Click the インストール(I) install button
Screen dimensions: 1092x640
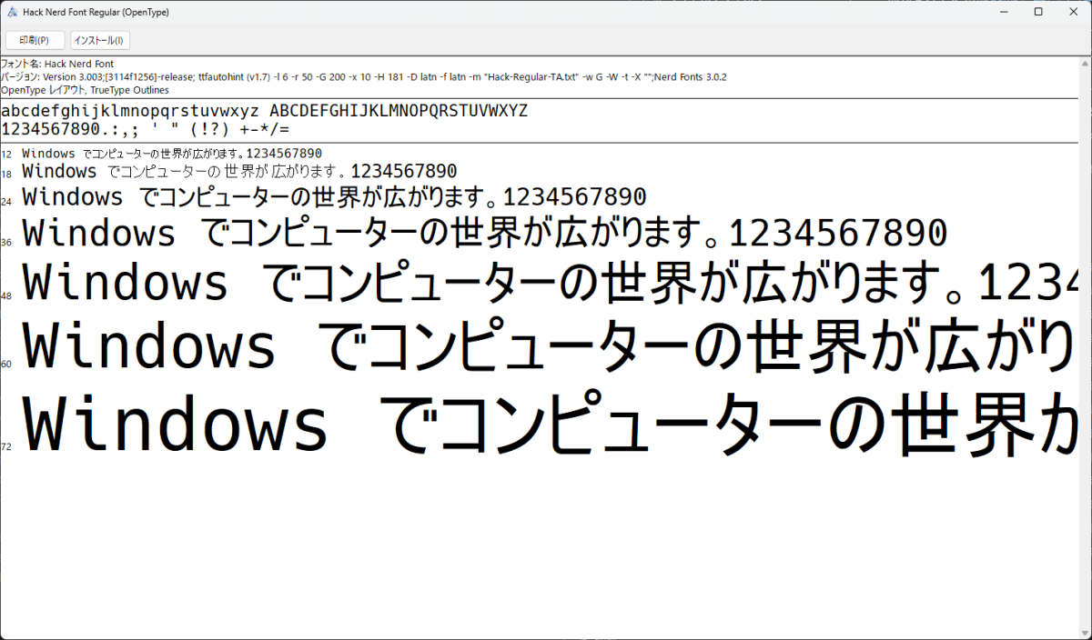(100, 40)
